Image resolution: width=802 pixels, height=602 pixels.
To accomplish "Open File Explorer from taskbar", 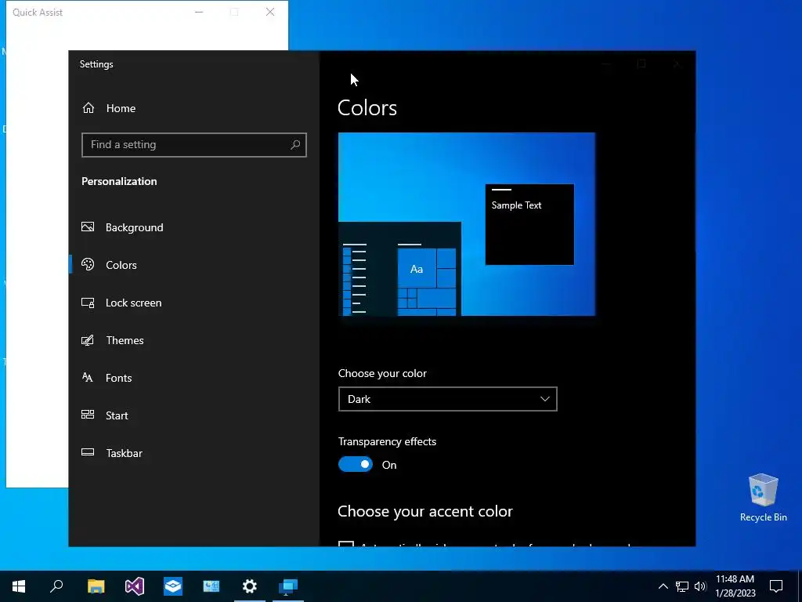I will 96,586.
